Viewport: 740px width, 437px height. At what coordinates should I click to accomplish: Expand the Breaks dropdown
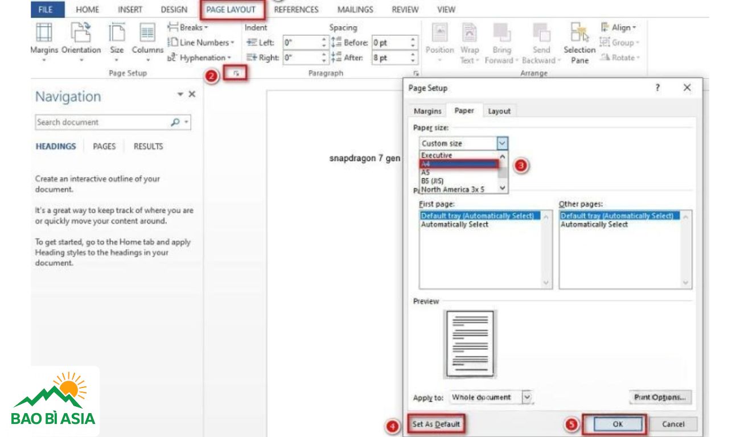pos(188,27)
